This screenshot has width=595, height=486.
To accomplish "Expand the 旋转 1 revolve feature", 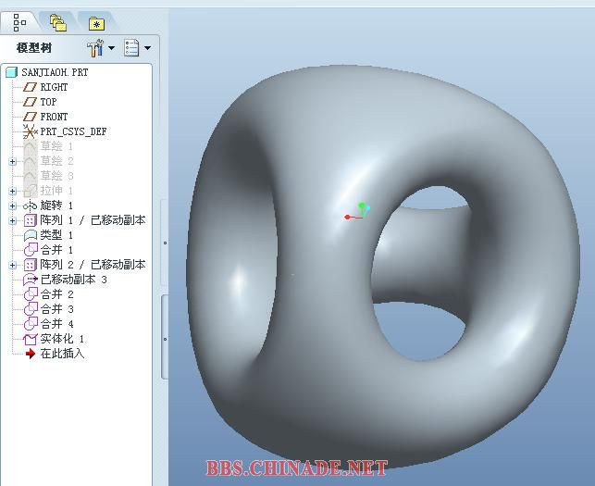I will [x=13, y=206].
